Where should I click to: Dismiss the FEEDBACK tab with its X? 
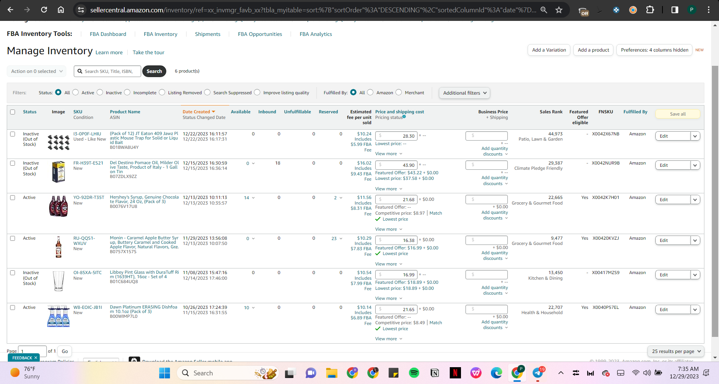point(36,358)
